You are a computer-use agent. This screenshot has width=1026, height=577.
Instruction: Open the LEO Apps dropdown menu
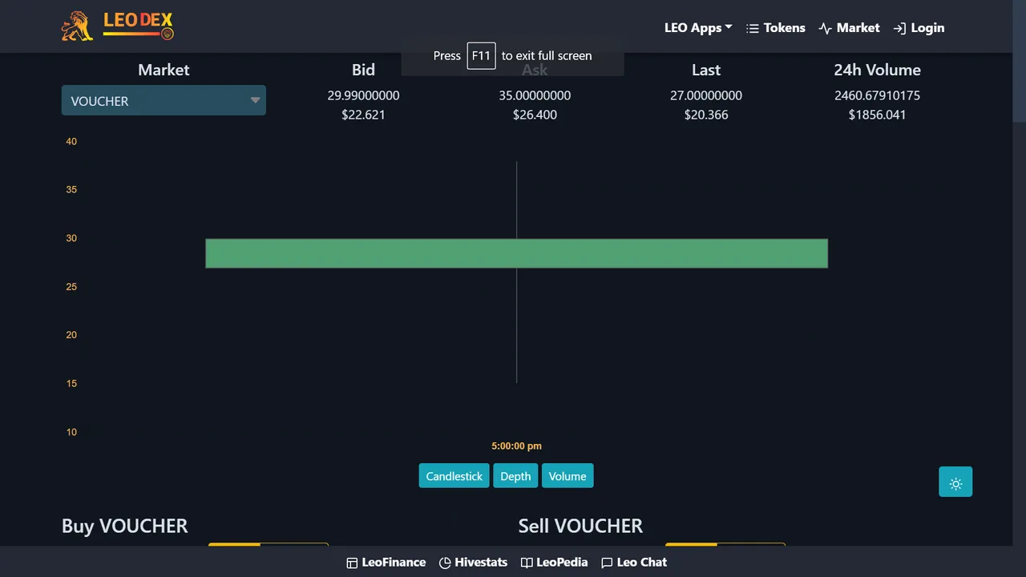point(698,28)
